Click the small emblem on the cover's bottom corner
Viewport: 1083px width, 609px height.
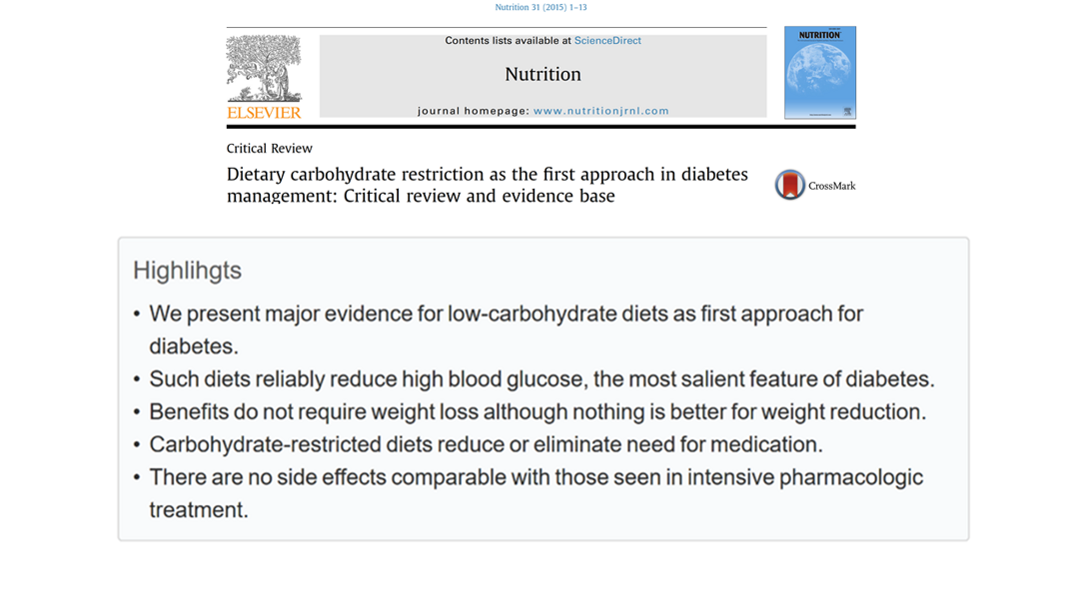click(847, 112)
